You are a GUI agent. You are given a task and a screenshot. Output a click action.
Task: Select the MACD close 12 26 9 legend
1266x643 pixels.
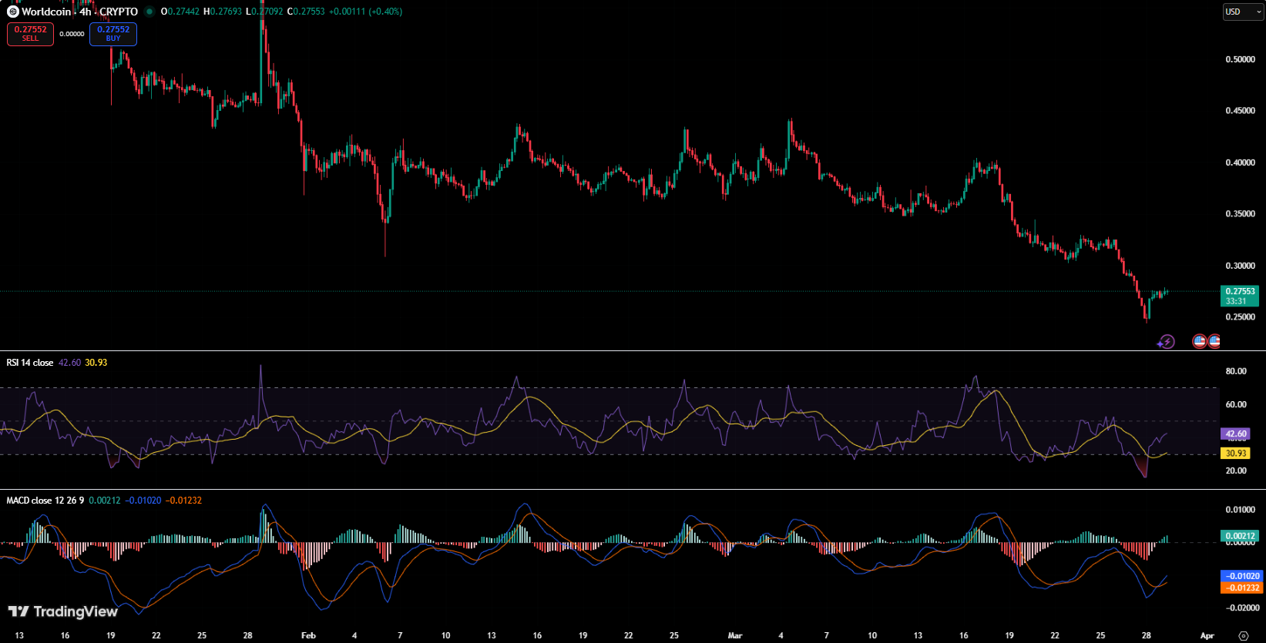coord(45,501)
